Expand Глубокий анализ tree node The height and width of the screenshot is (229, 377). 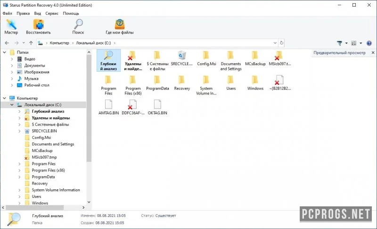19,111
